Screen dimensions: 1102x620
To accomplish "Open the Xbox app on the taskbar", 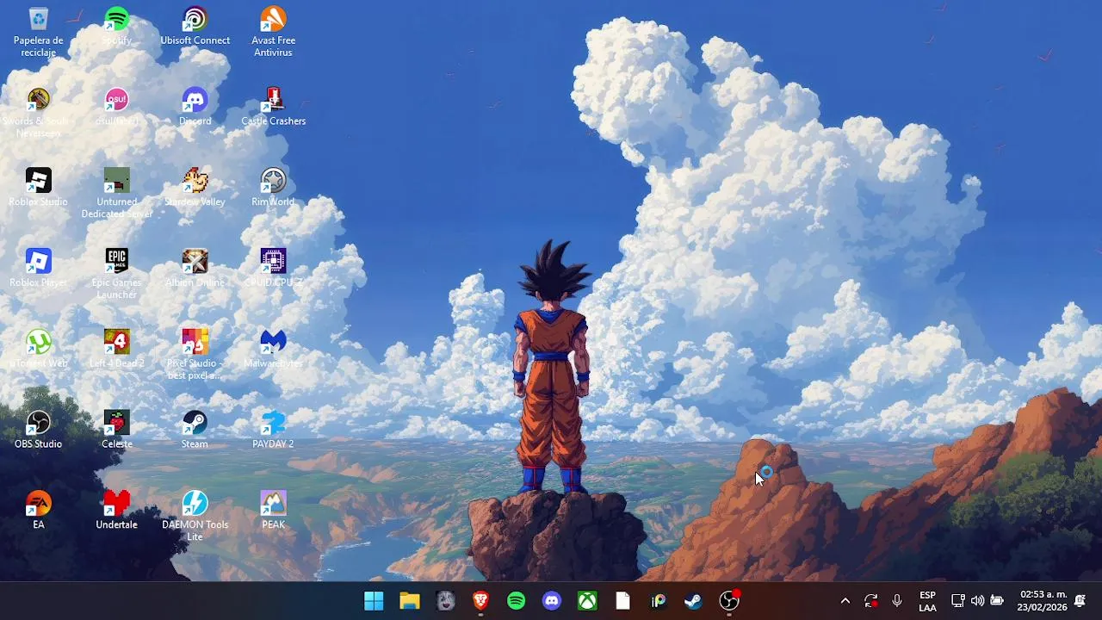I will tap(587, 601).
